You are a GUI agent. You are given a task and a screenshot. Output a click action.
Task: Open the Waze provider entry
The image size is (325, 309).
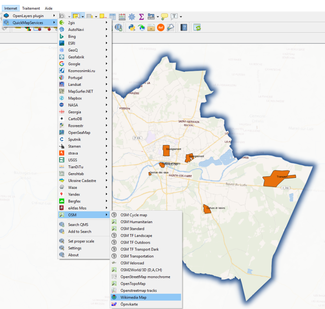(x=84, y=187)
